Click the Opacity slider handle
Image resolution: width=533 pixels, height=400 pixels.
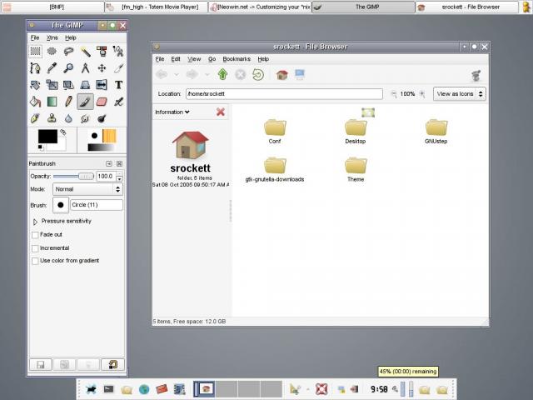tap(86, 176)
